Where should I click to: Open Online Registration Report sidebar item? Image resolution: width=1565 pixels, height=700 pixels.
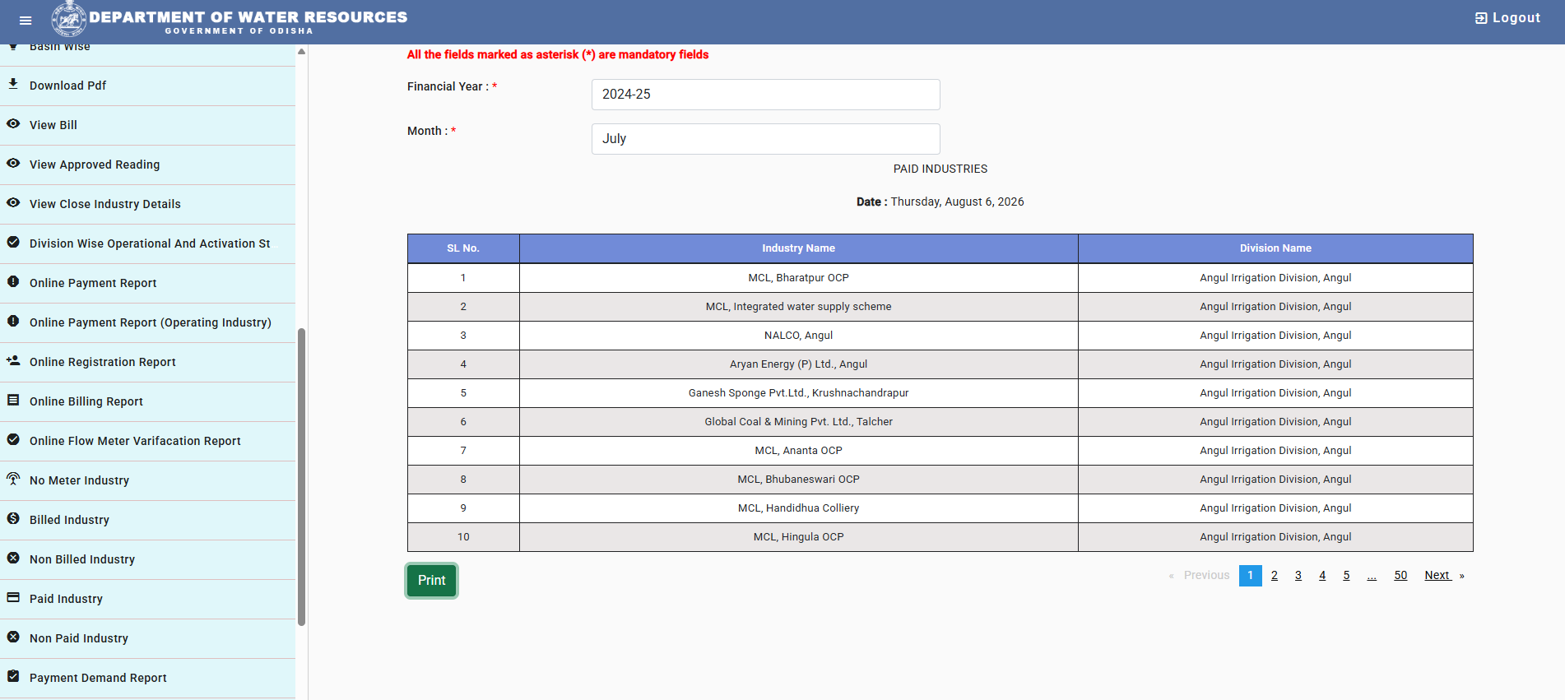point(148,362)
